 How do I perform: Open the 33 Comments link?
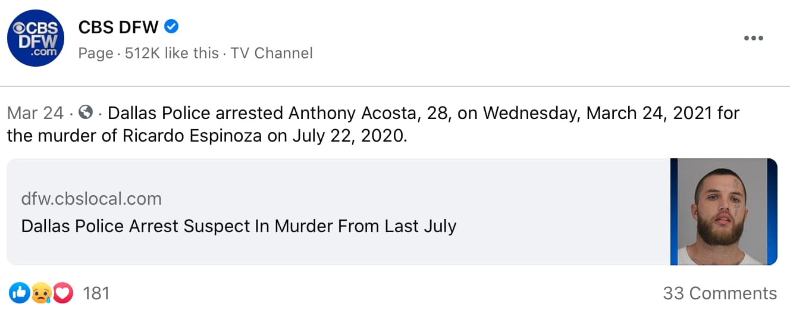coord(720,293)
